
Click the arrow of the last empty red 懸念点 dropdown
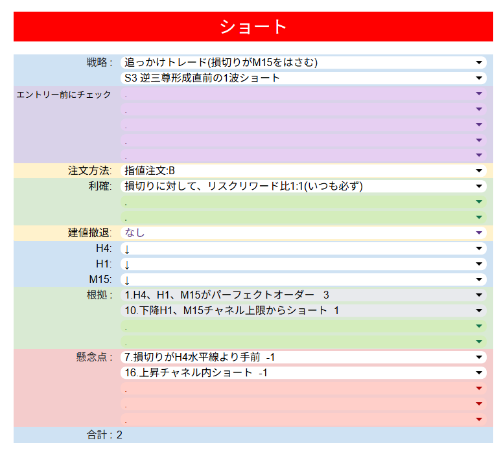click(x=479, y=420)
